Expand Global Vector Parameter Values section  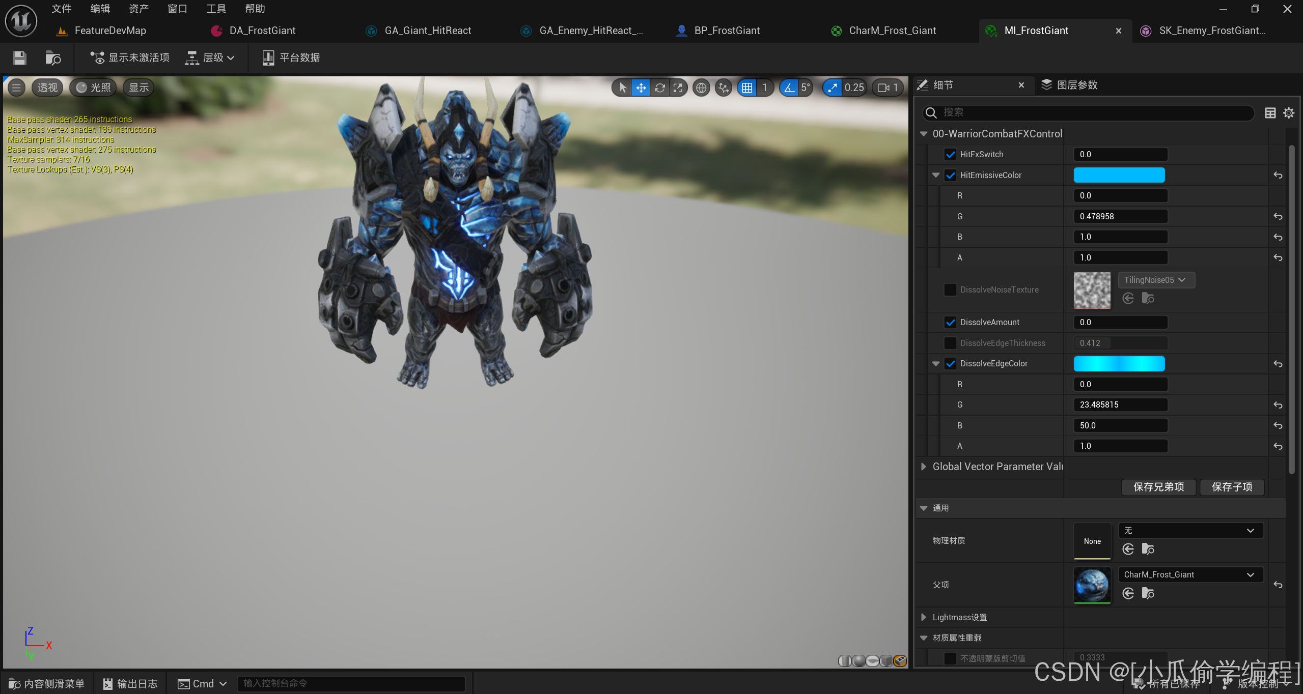[924, 467]
